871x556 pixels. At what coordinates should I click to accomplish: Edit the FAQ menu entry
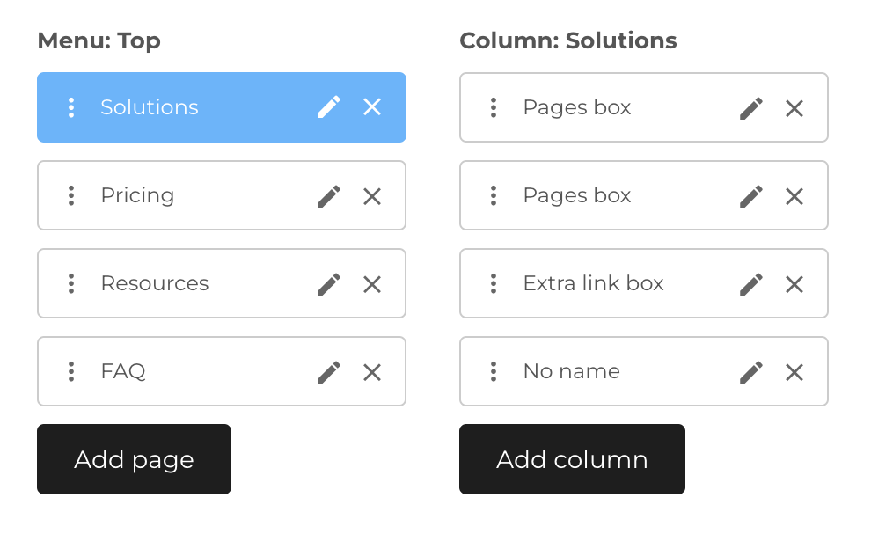[x=328, y=371]
